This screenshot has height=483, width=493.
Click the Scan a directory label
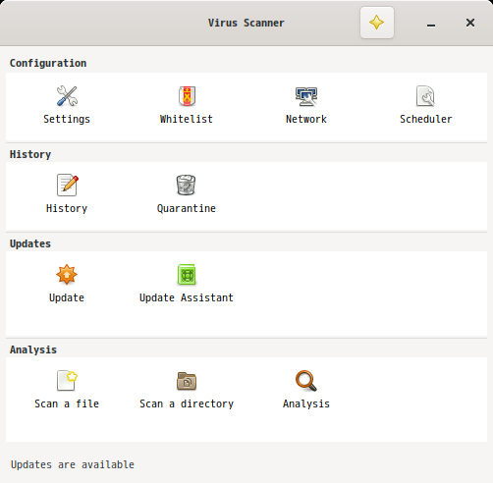187,403
